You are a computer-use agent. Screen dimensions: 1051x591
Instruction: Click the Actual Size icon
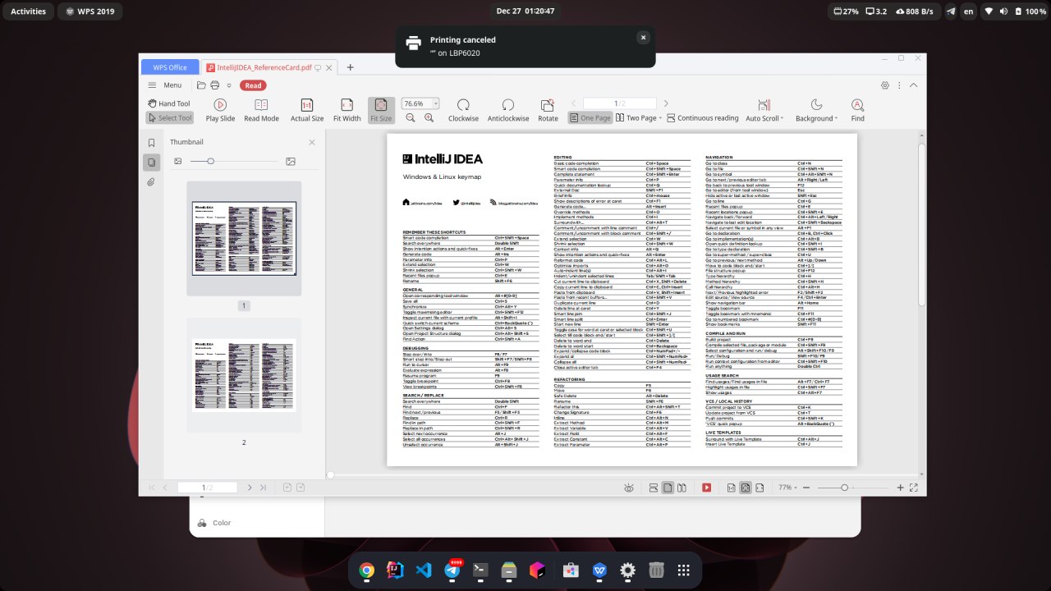pos(307,105)
